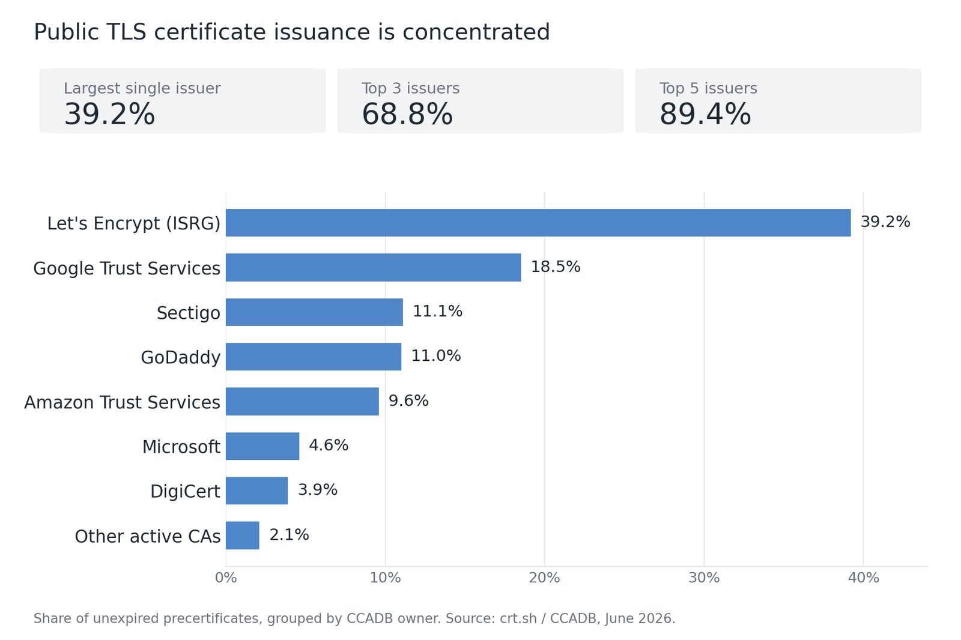Image resolution: width=961 pixels, height=640 pixels.
Task: Click the chart title text
Action: tap(292, 32)
